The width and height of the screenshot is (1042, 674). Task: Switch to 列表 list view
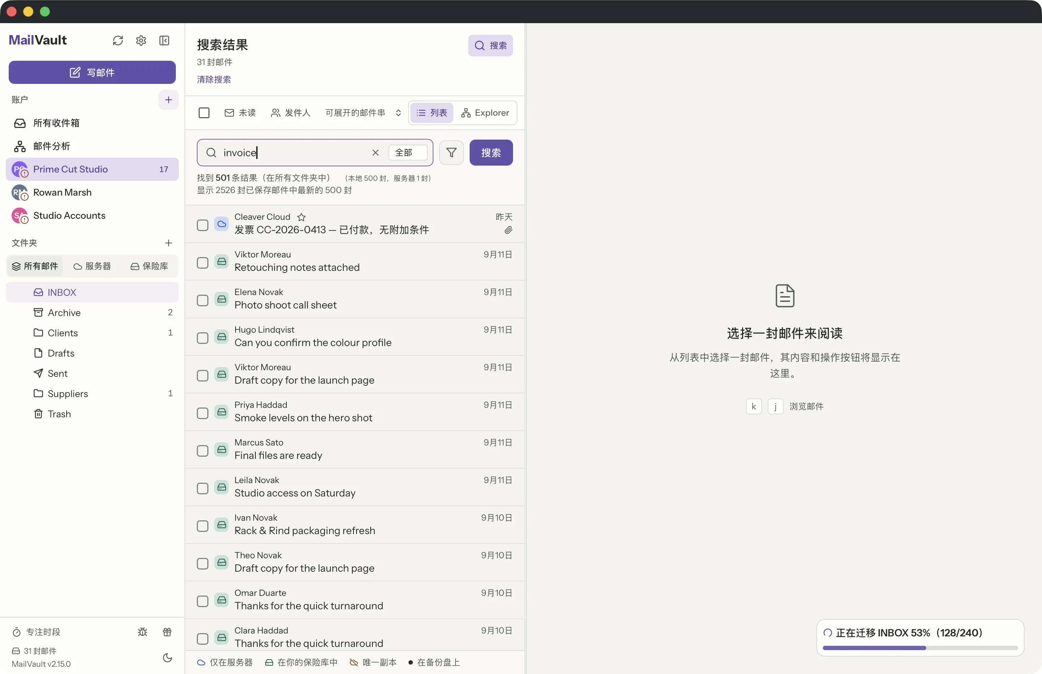coord(431,113)
